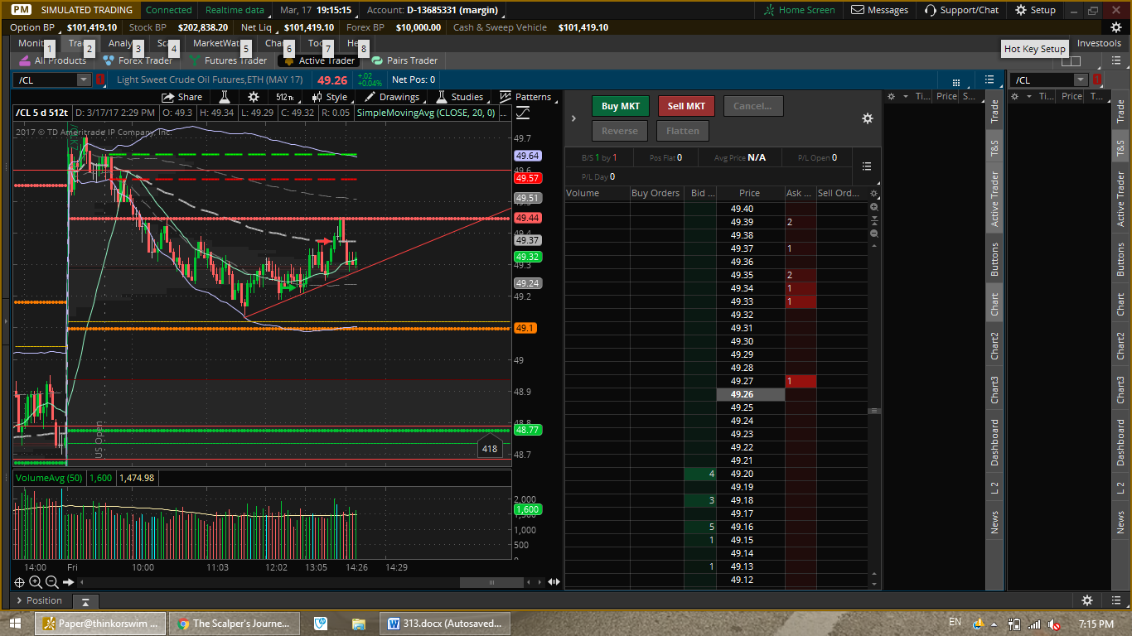Click the Share chart icon button

coord(182,97)
